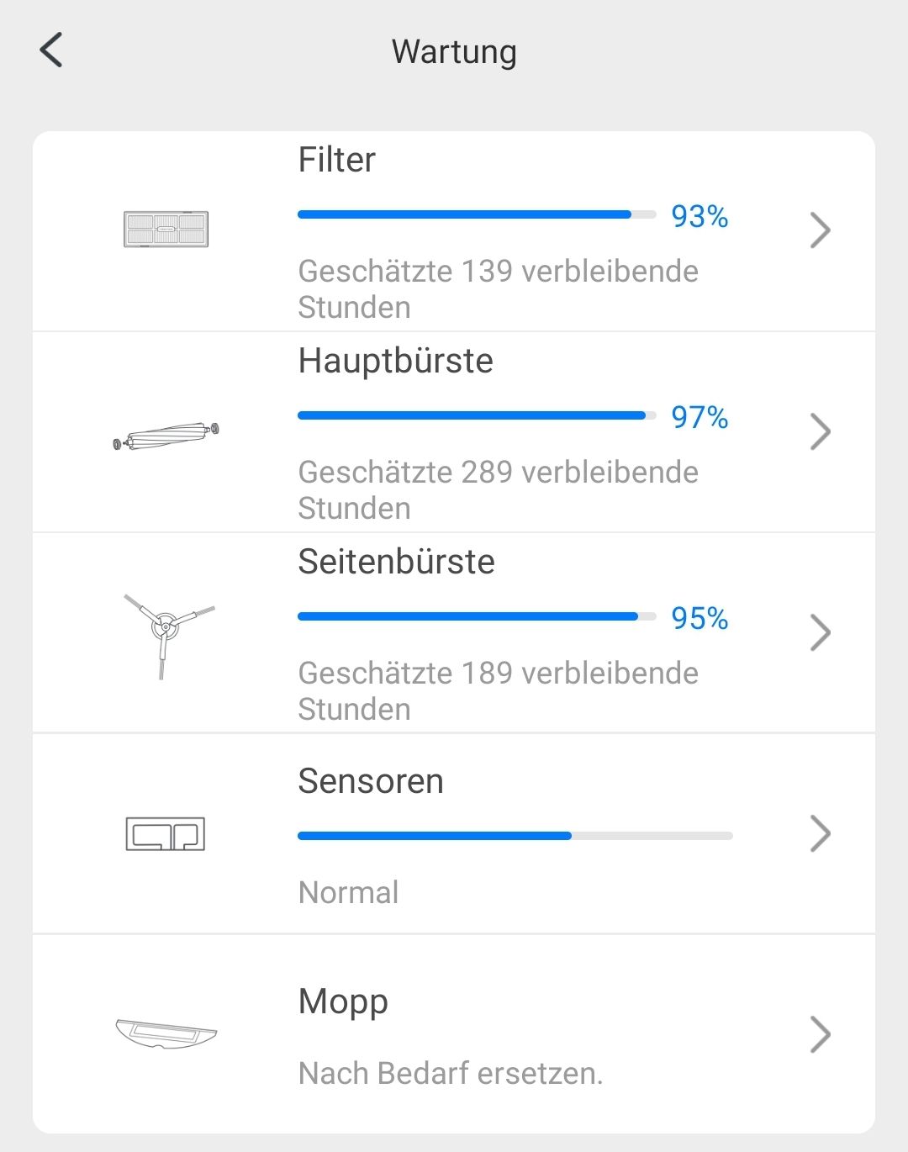Tap 'Nach Bedarf ersetzen.' text
Viewport: 908px width, 1152px height.
[451, 1074]
